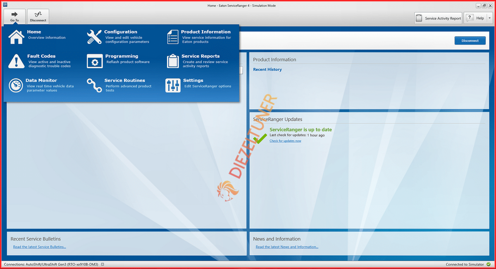Open Read the latest News and Information link
This screenshot has height=269, width=496.
[x=287, y=247]
